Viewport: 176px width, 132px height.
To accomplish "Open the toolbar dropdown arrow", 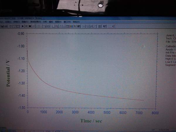I will coord(113,26).
